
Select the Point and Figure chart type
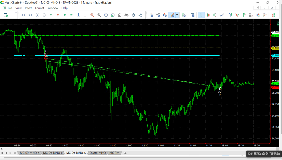[251, 15]
